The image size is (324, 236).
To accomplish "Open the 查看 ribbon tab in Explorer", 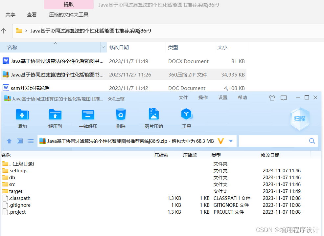I will pos(32,15).
